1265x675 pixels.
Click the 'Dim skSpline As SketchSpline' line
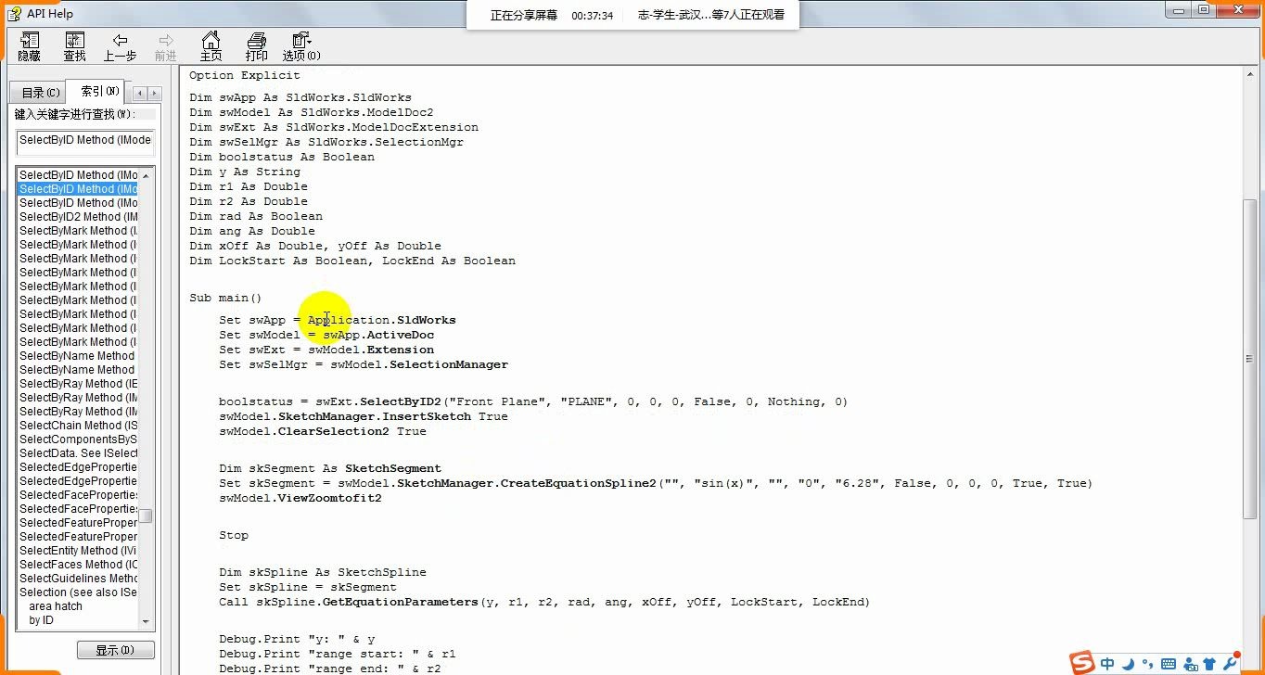click(x=323, y=572)
